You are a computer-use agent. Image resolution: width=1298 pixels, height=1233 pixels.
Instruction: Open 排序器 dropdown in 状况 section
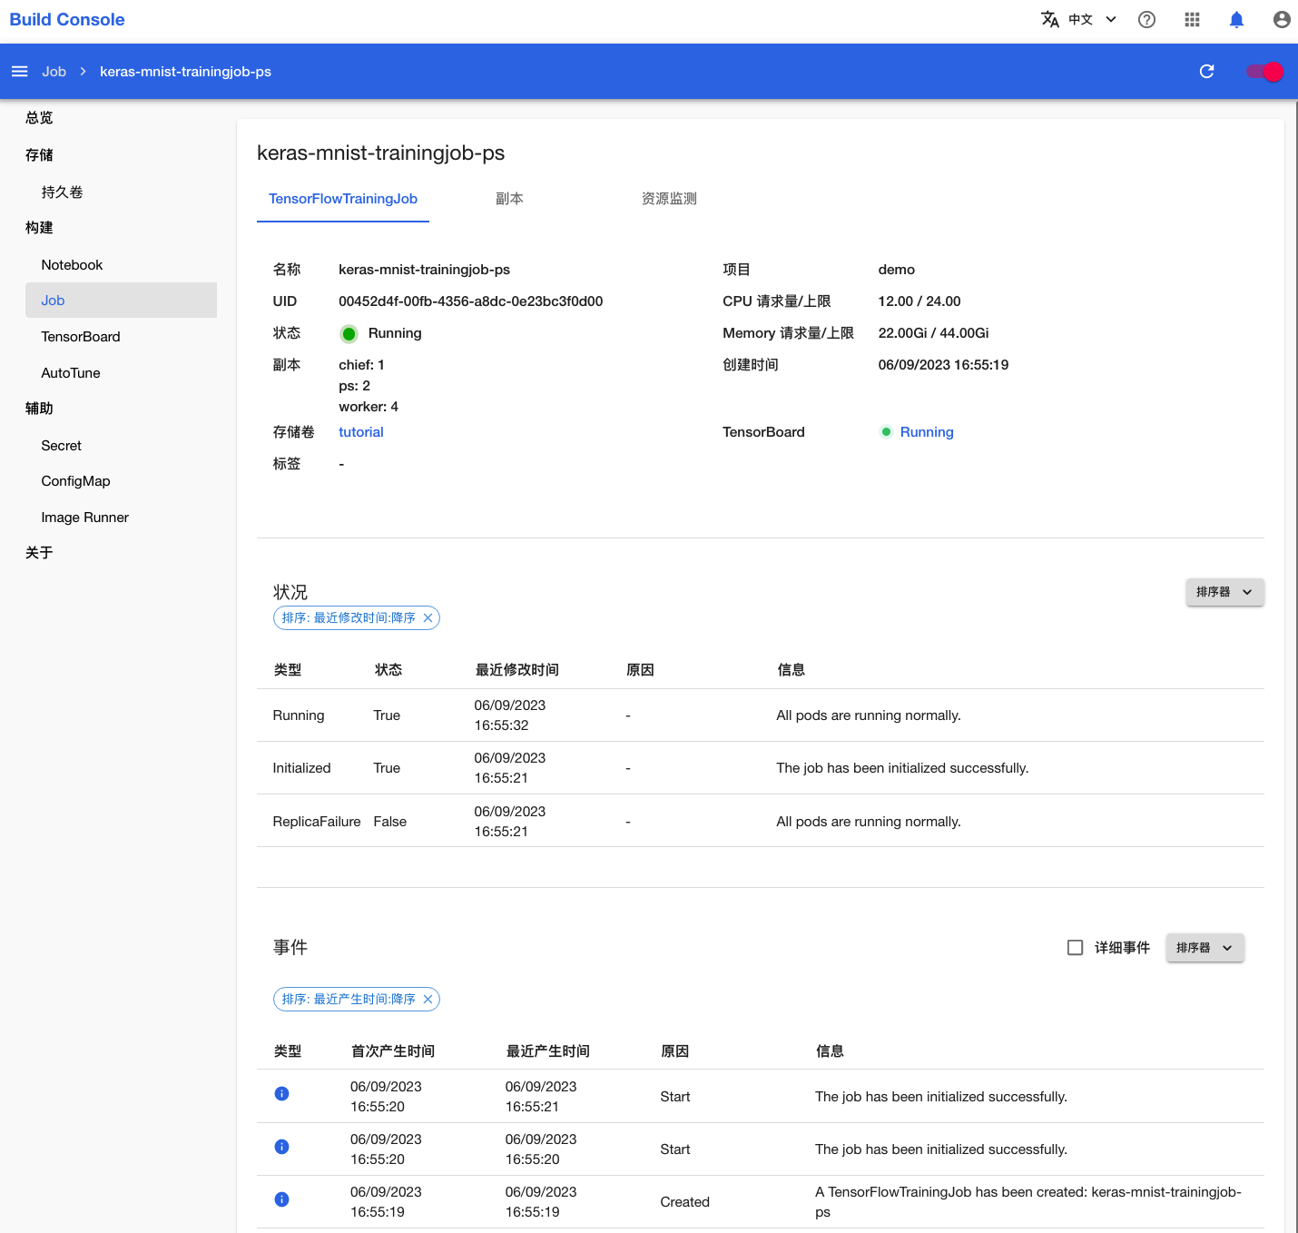point(1224,592)
